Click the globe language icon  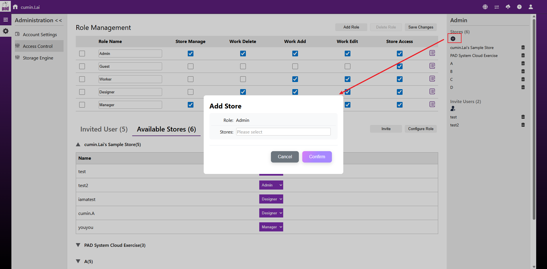click(485, 7)
